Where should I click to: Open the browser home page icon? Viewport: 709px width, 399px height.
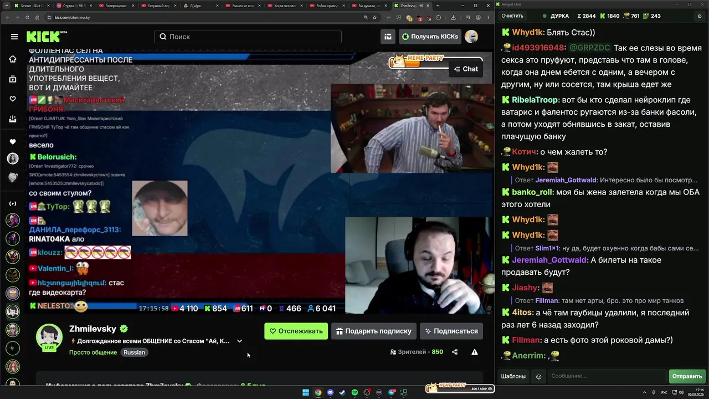37,17
